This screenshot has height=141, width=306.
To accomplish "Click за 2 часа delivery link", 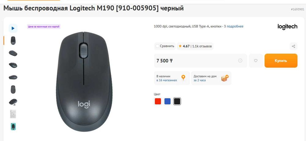I will 200,80.
